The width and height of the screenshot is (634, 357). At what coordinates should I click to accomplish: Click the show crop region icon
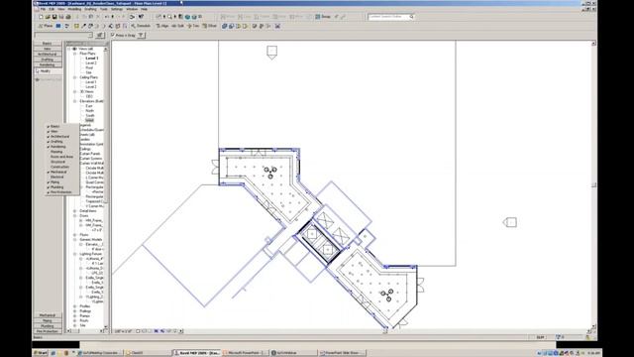pos(162,331)
